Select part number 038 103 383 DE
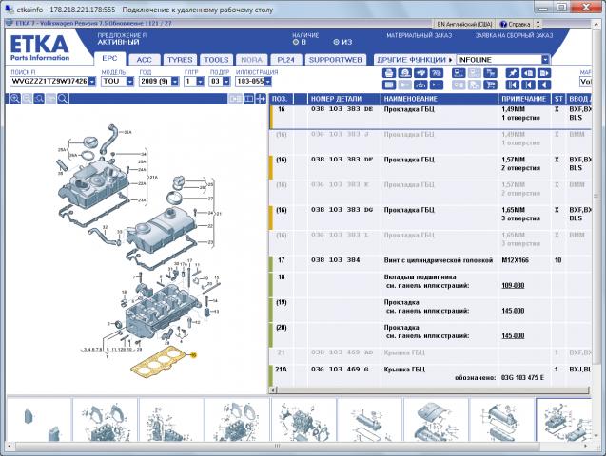The height and width of the screenshot is (456, 606). pyautogui.click(x=342, y=109)
